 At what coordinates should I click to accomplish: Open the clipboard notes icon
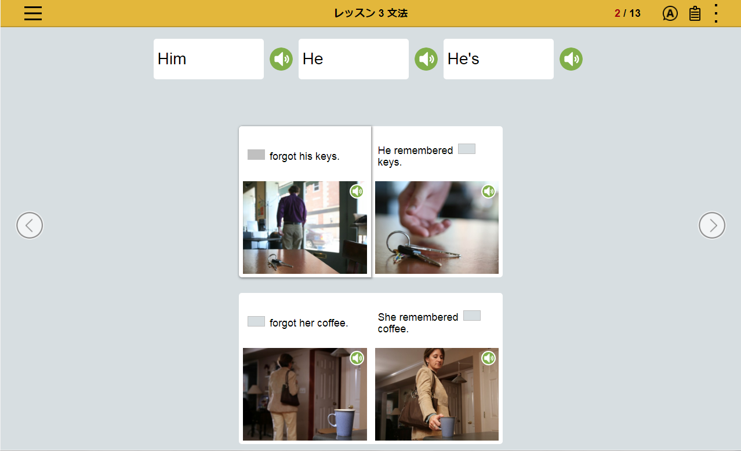coord(695,13)
